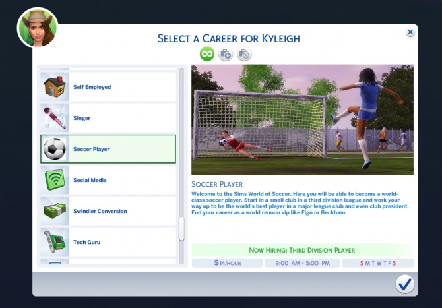The width and height of the screenshot is (442, 308).
Task: Click the soccer player preview image
Action: (302, 119)
